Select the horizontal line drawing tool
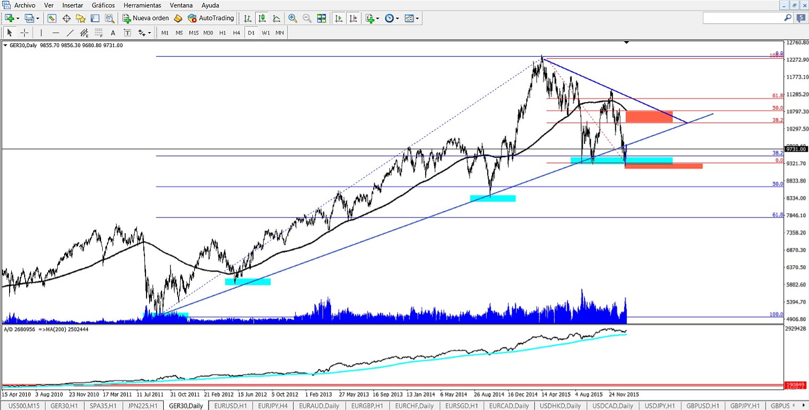Screen dimensions: 809x410 coord(56,33)
